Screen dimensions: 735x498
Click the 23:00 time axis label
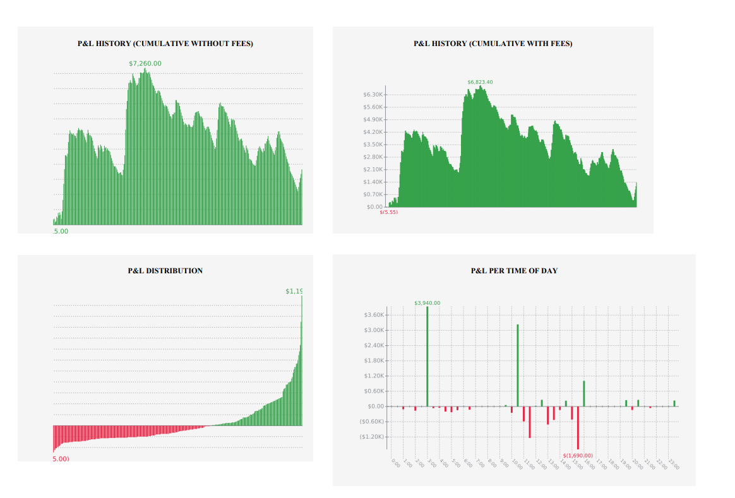(674, 465)
